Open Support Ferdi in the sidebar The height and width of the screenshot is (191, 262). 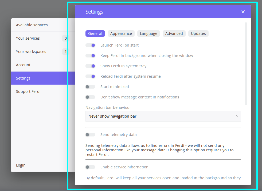43,92
